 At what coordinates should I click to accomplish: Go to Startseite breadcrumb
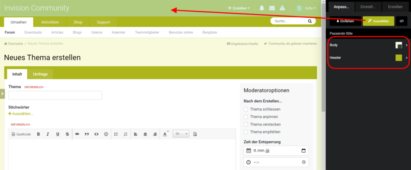14,44
